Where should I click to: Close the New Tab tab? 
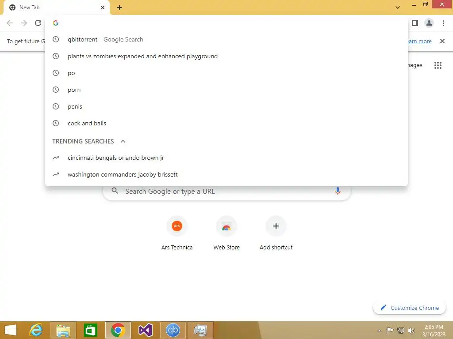(103, 8)
